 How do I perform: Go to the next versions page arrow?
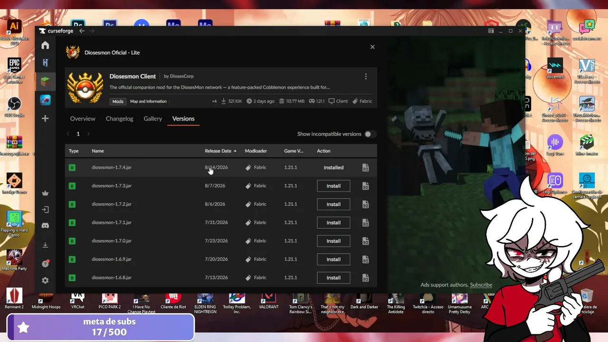pyautogui.click(x=88, y=134)
